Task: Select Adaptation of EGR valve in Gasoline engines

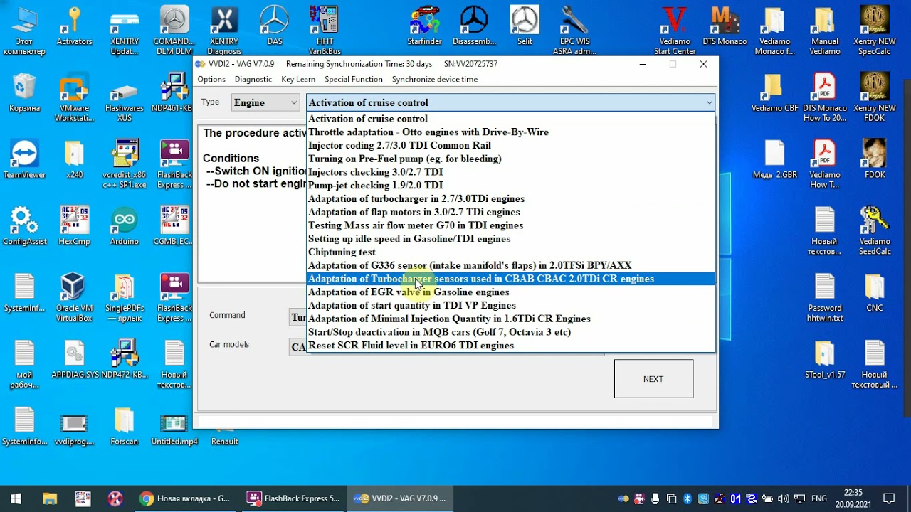Action: click(x=510, y=292)
